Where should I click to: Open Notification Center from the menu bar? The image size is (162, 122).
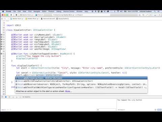tap(159, 12)
